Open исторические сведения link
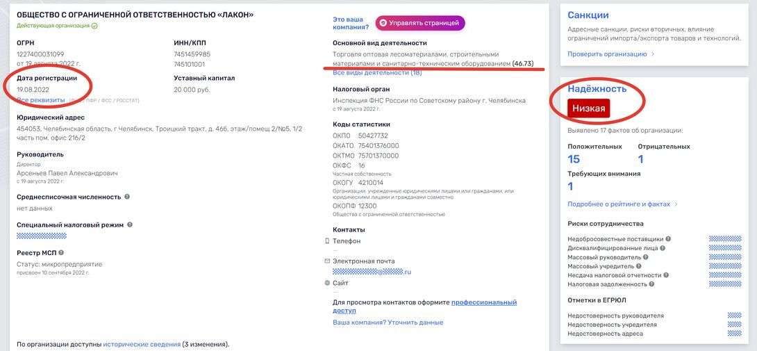757x351 pixels. pos(142,344)
